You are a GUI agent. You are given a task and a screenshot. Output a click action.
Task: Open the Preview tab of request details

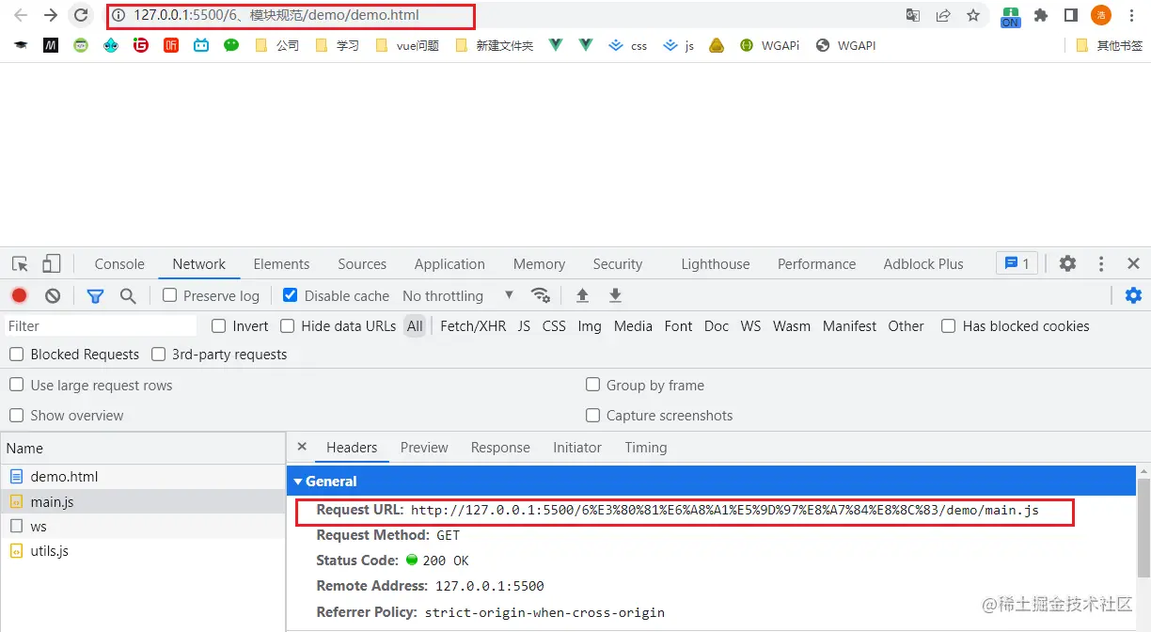[424, 448]
